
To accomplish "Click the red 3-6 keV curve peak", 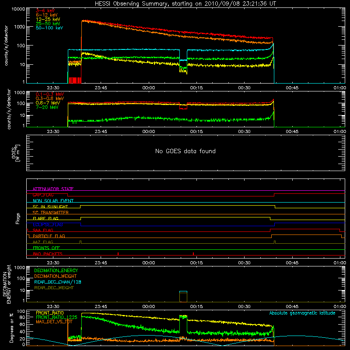I will 84,21.
